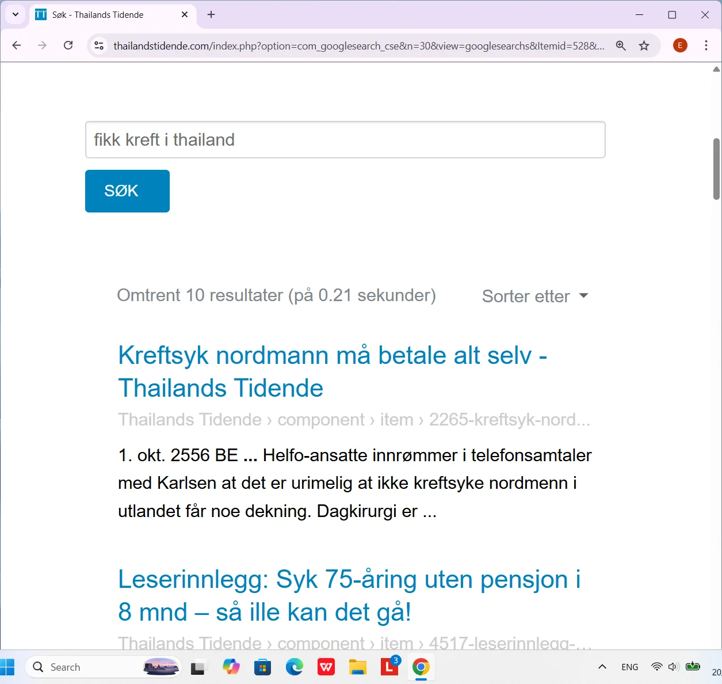Go back to previous page
The image size is (722, 684).
tap(17, 45)
